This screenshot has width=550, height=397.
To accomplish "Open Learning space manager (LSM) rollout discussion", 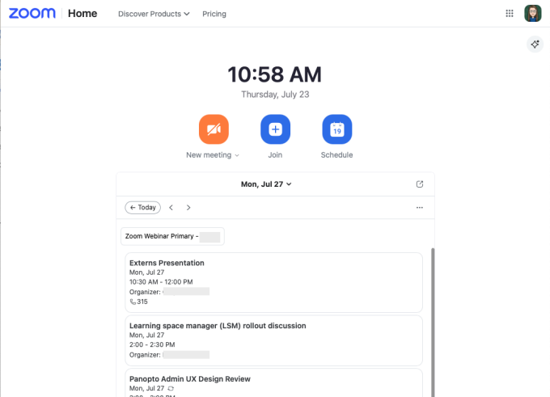I will point(273,340).
